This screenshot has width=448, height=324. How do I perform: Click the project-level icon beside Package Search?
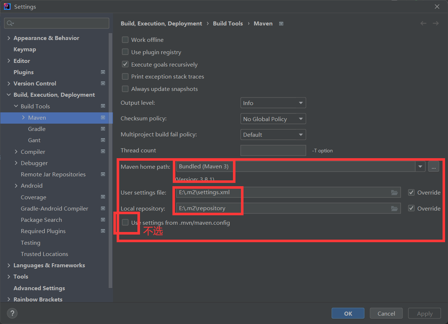pyautogui.click(x=103, y=220)
